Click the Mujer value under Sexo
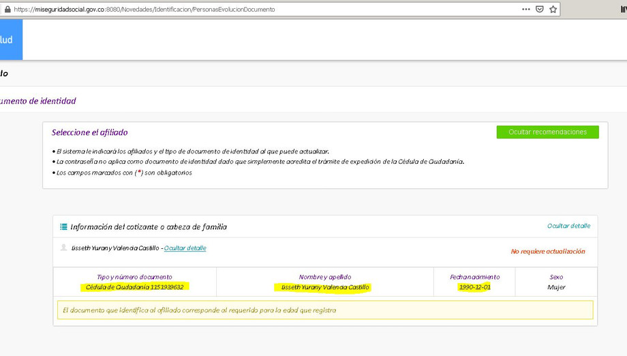 pos(556,287)
